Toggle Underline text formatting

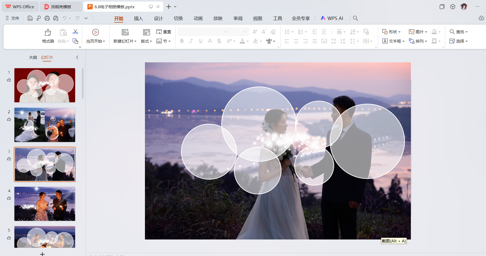(200, 41)
